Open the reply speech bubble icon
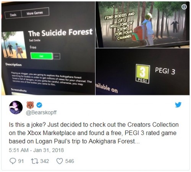 point(13,161)
